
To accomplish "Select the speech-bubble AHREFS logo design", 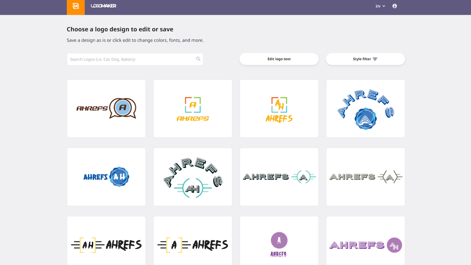I will [x=106, y=108].
